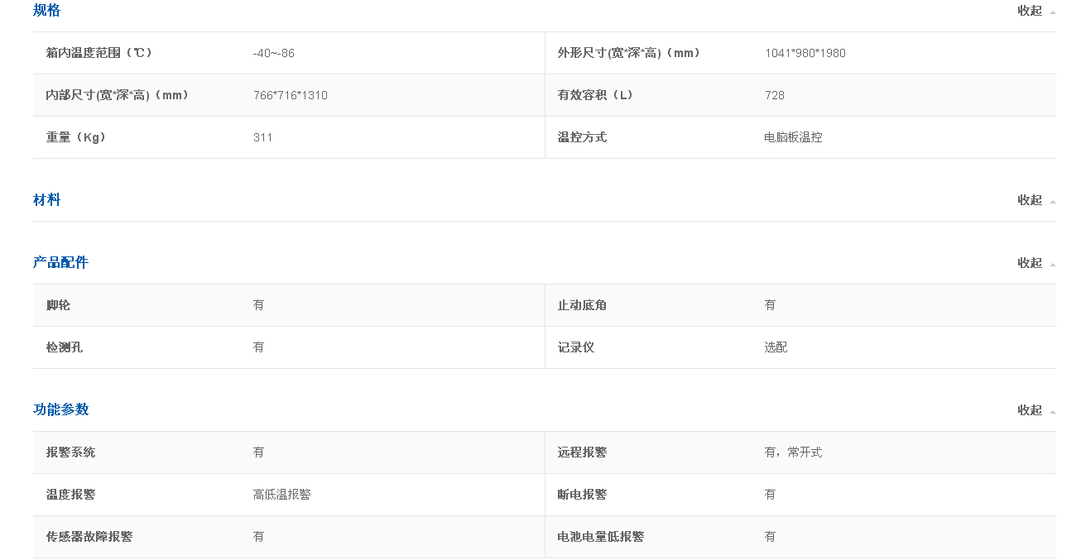Click the 1041*980*1980 dimension value
This screenshot has width=1086, height=560.
tap(805, 53)
